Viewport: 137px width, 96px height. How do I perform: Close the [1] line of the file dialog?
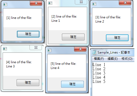click(36, 3)
